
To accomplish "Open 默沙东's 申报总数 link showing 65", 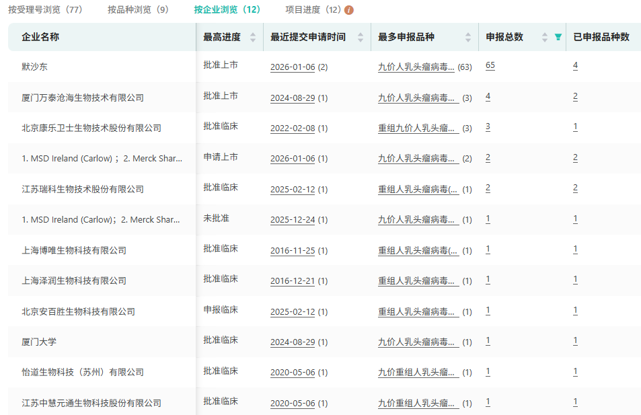I will [488, 65].
